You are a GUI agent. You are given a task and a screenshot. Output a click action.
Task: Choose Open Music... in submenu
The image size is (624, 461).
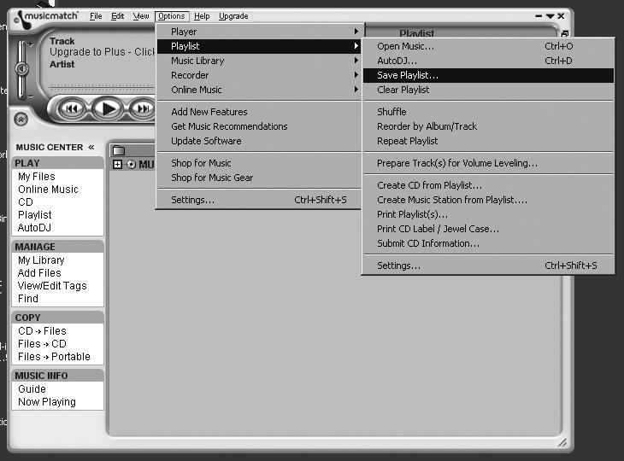[488, 46]
